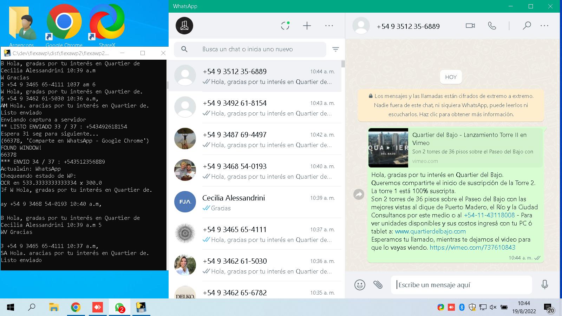Open contact name +54 9 3512 35-6889 header
Viewport: 562px width, 316px height.
408,26
